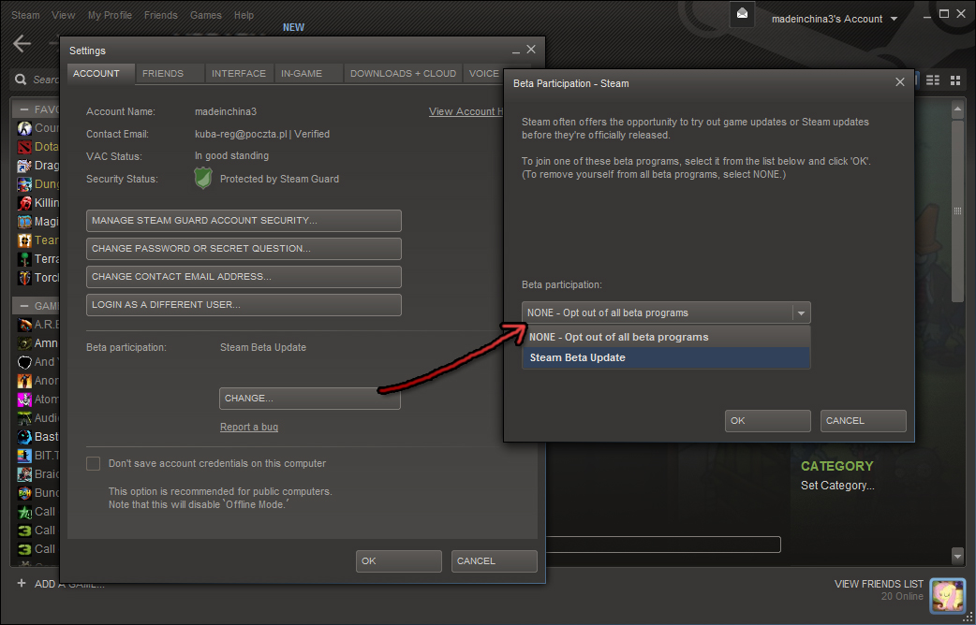Select the BIT.TRIP game icon
Screen dimensions: 976x625
(24, 456)
